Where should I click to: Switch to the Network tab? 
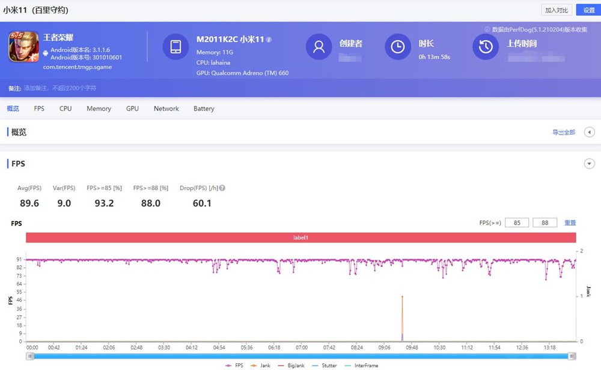[166, 109]
